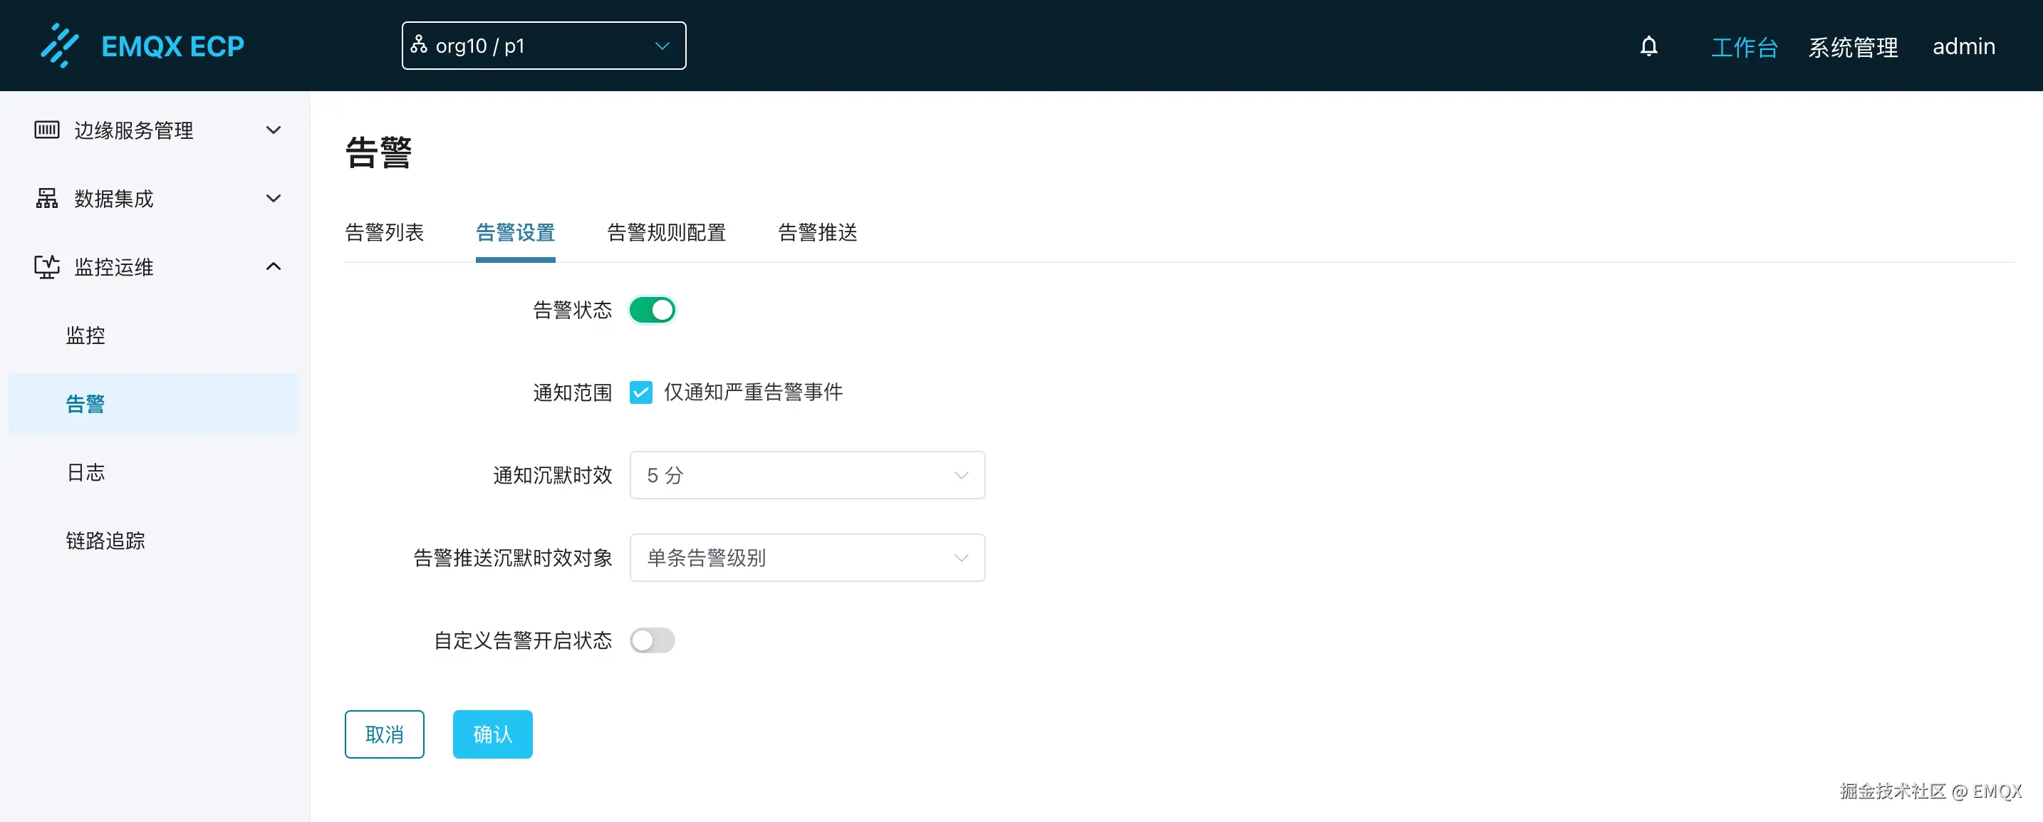Viewport: 2043px width, 822px height.
Task: Select 日志 in the sidebar
Action: pos(85,472)
